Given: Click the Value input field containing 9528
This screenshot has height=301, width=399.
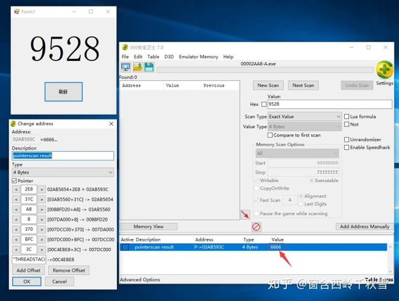Looking at the screenshot, I should coord(330,104).
